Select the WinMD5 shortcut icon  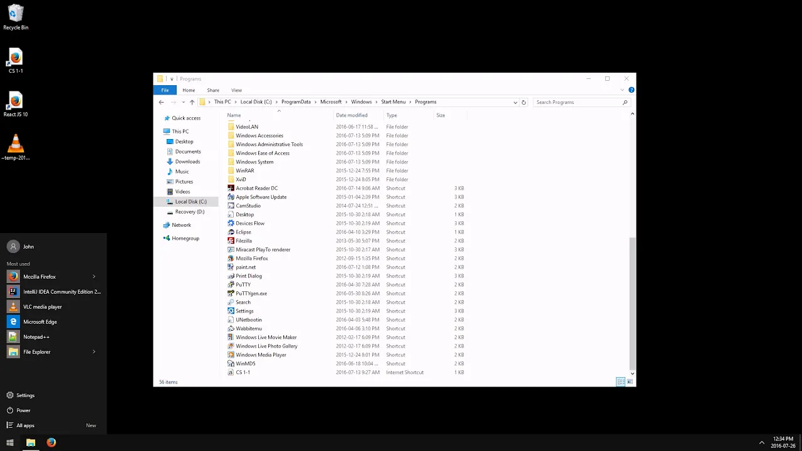tap(231, 363)
